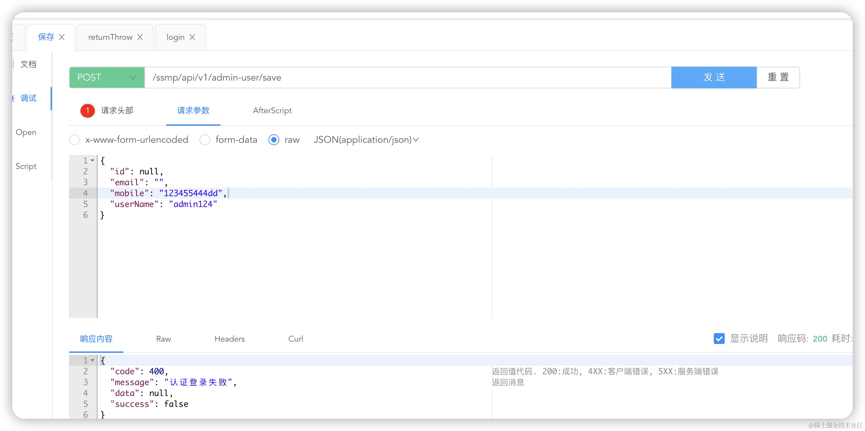Click the red badge on 请求头部
Viewport: 865px width, 431px height.
(x=87, y=110)
